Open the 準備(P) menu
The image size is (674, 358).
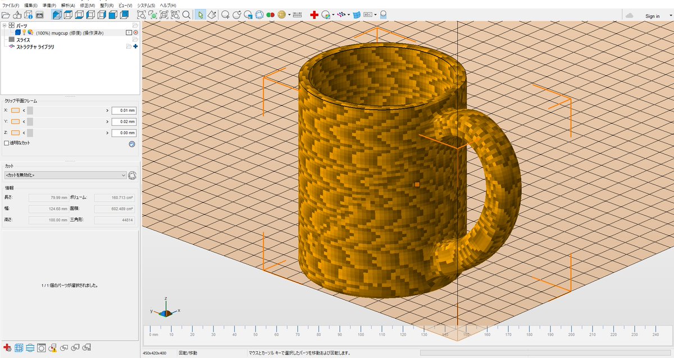point(49,5)
